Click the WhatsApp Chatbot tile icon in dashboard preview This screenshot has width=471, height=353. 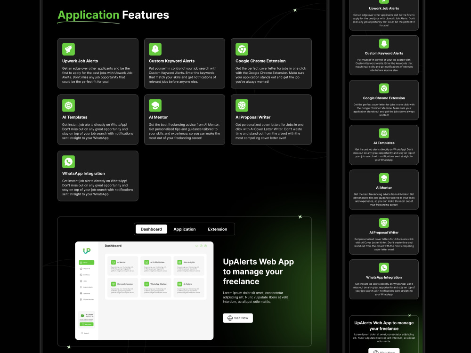tap(146, 284)
